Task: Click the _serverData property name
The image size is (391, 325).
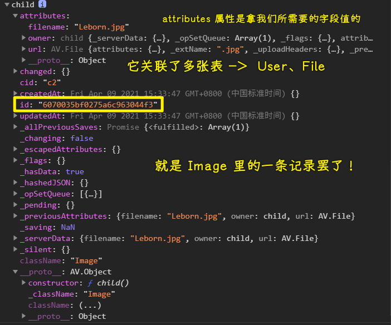Action: click(45, 239)
